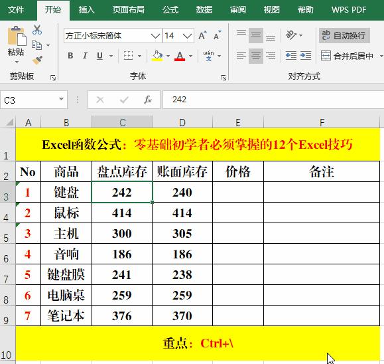Click the Decrease Indent icon

coord(291,56)
